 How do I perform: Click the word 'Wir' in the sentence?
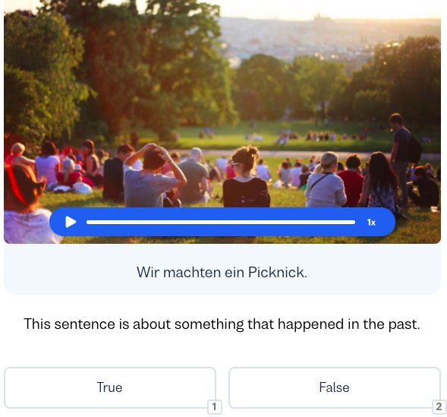coord(148,272)
